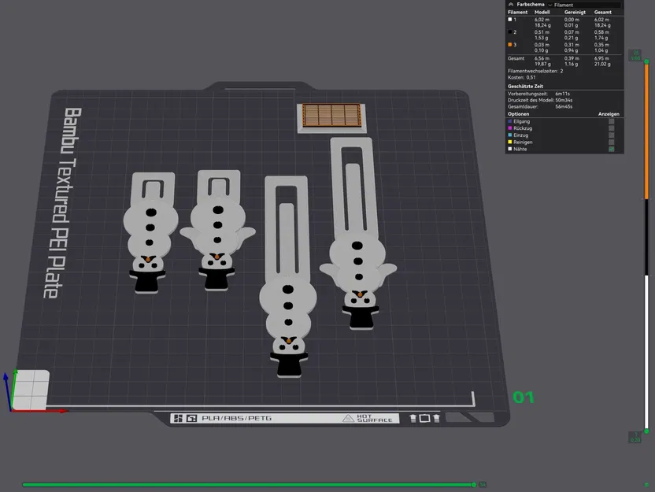Click the green horizontal progress track
Screen dimensions: 655x492
[x=247, y=485]
